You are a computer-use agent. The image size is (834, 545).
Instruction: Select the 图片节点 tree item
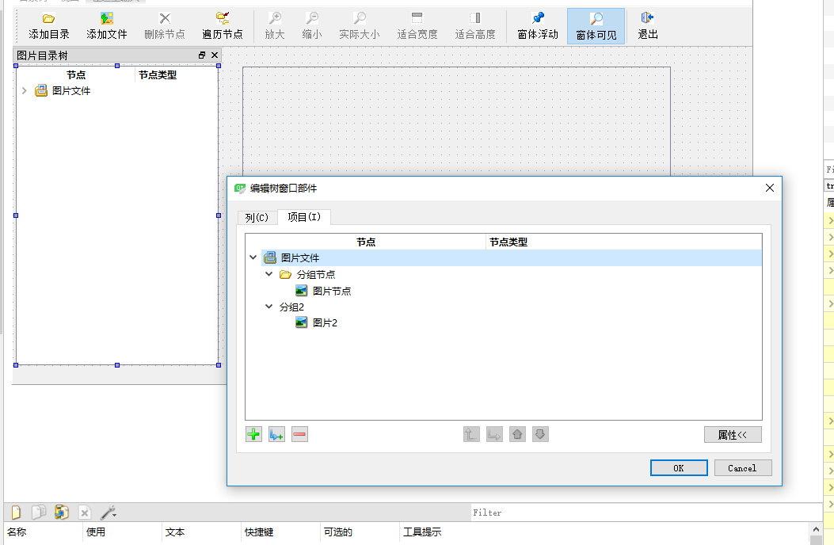(x=332, y=292)
